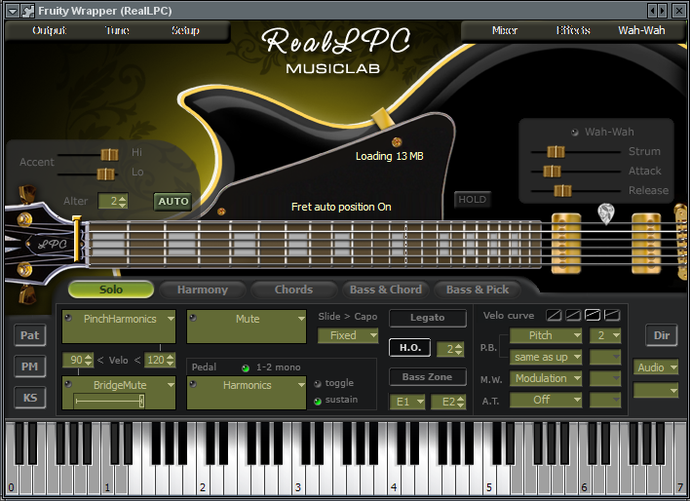Toggle the HOLD button
Screen dimensions: 690x501
(x=472, y=200)
